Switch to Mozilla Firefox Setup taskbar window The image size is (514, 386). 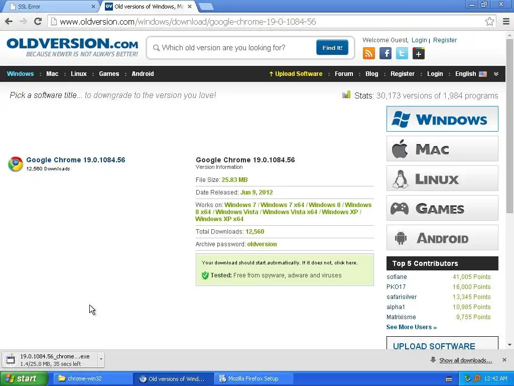253,378
